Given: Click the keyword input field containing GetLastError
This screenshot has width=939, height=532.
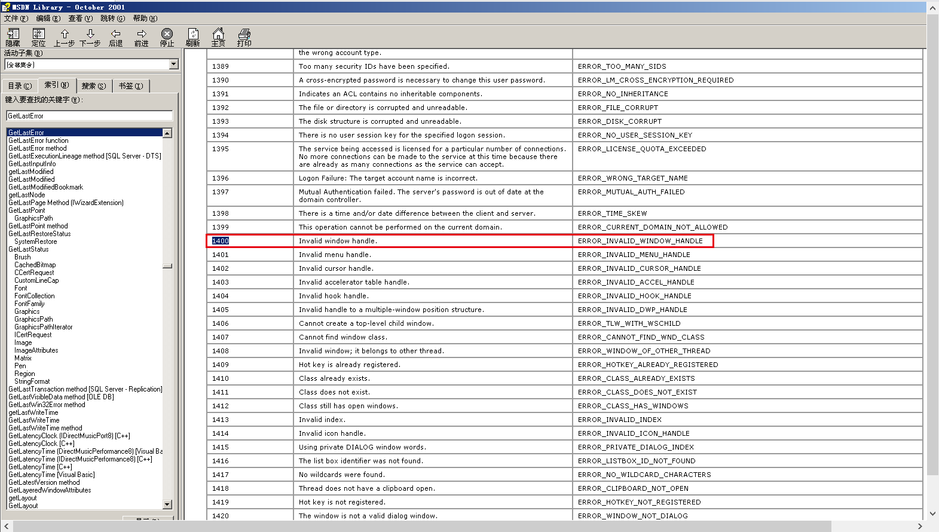Looking at the screenshot, I should pos(90,116).
